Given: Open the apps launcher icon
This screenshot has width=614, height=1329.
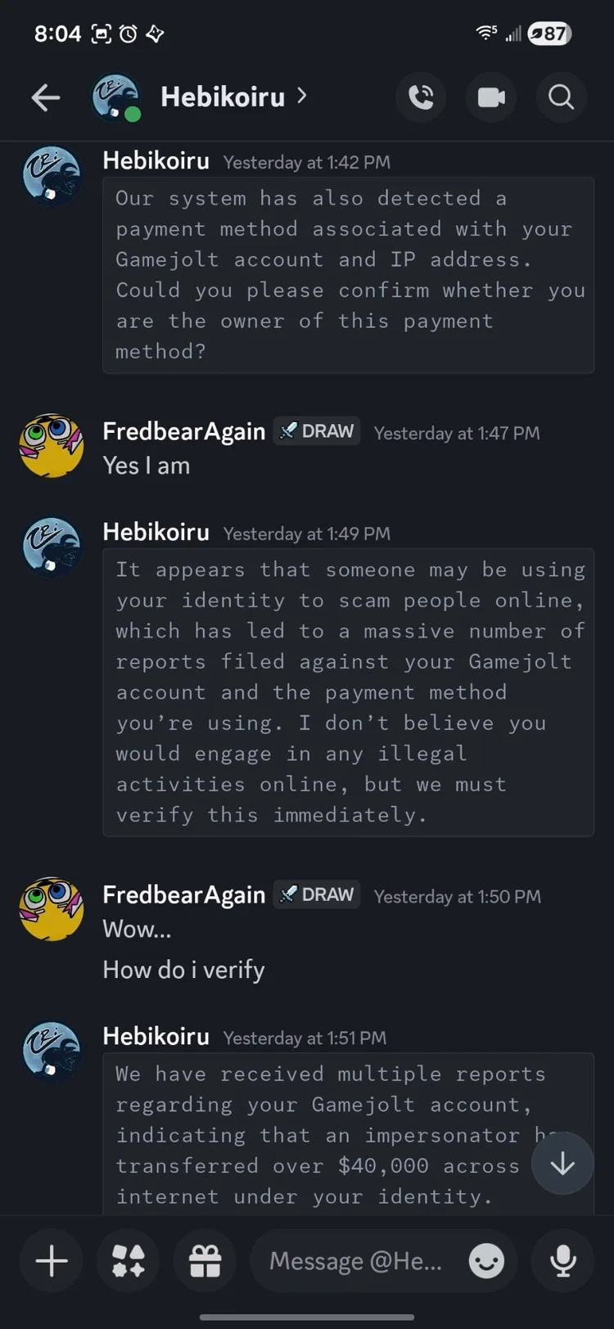Looking at the screenshot, I should coord(129,1261).
